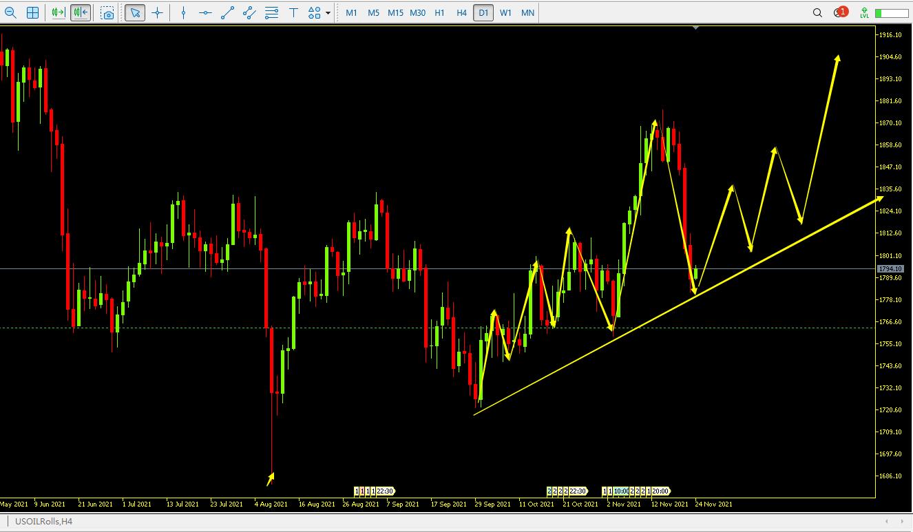Select the text label tool

[x=294, y=12]
